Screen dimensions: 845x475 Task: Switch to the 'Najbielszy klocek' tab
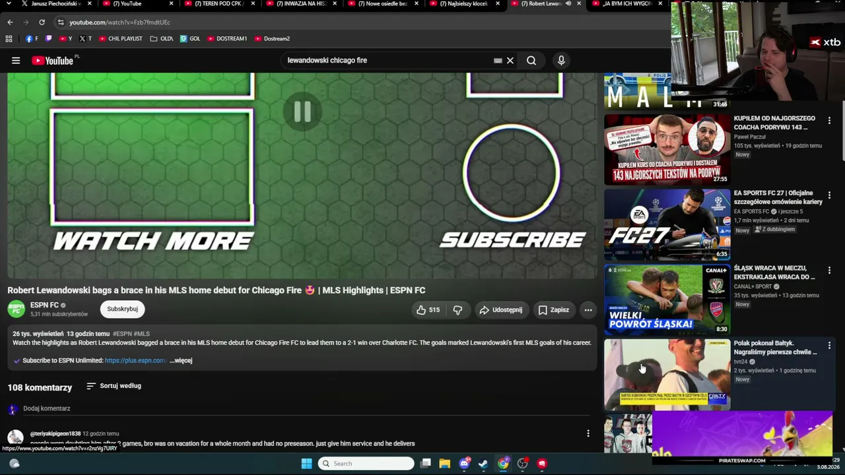[463, 4]
